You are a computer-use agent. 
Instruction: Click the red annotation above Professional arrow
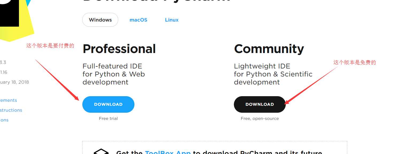(x=50, y=46)
